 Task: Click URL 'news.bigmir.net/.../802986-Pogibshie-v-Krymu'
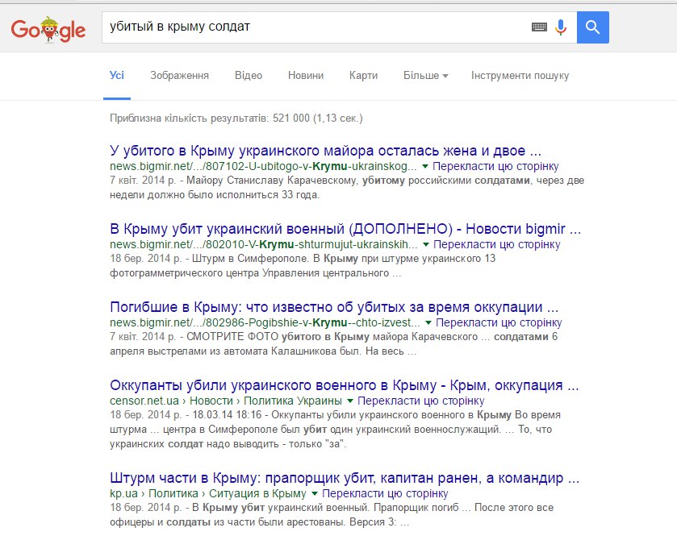tap(265, 323)
